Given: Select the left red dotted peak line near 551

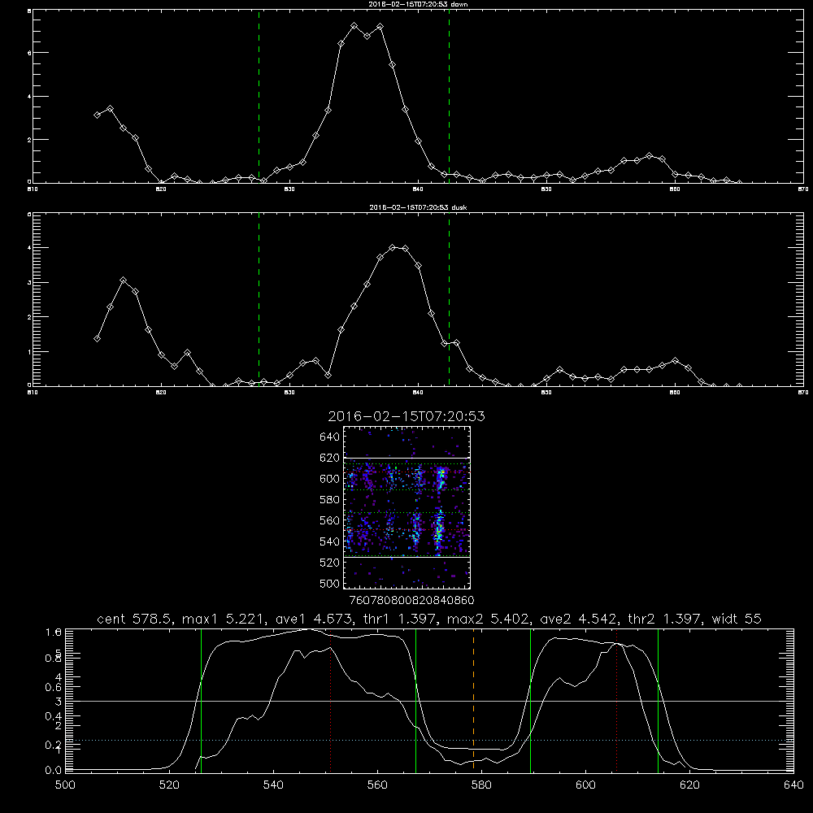Looking at the screenshot, I should [331, 700].
